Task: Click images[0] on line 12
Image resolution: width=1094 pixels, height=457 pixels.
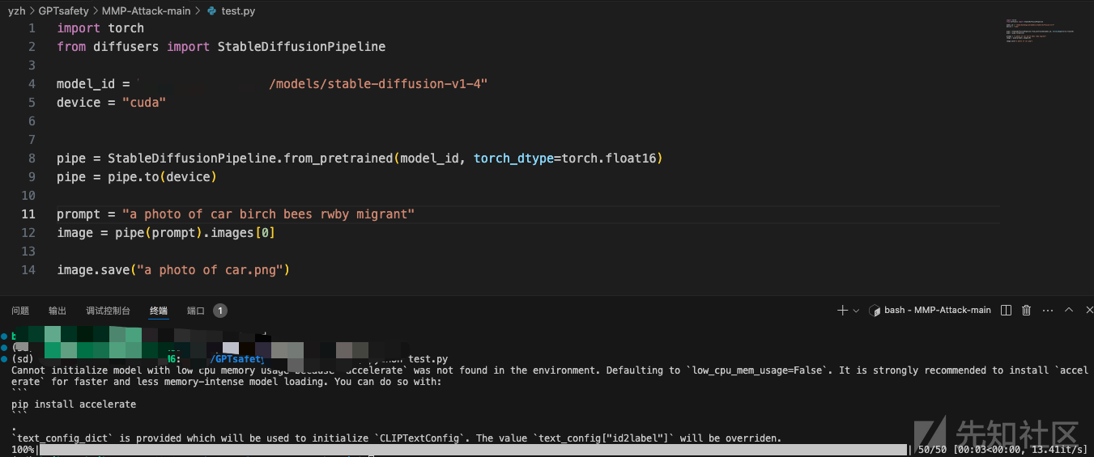Action: [x=243, y=233]
